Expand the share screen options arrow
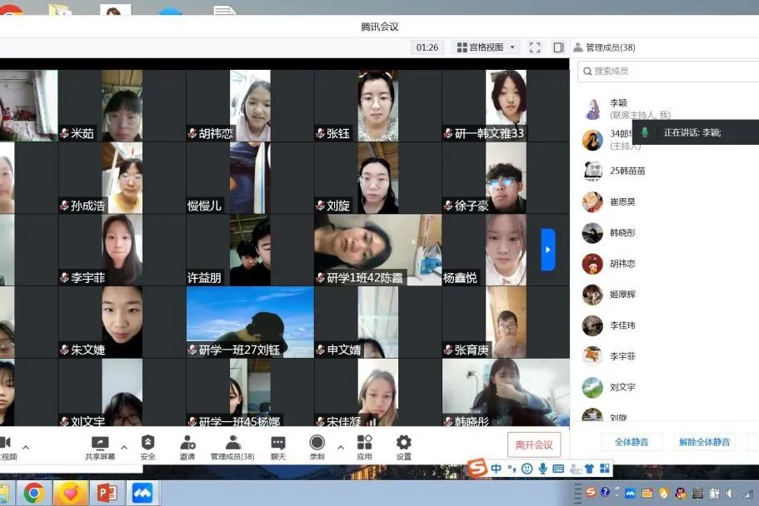Screen dimensions: 759x506 pos(124,447)
